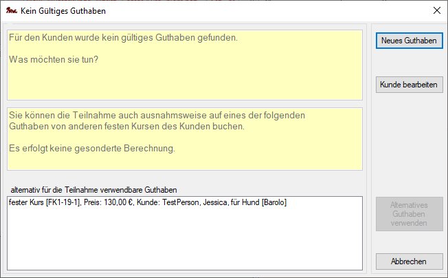Click the application icon in the title bar
448x278 pixels.
point(11,10)
